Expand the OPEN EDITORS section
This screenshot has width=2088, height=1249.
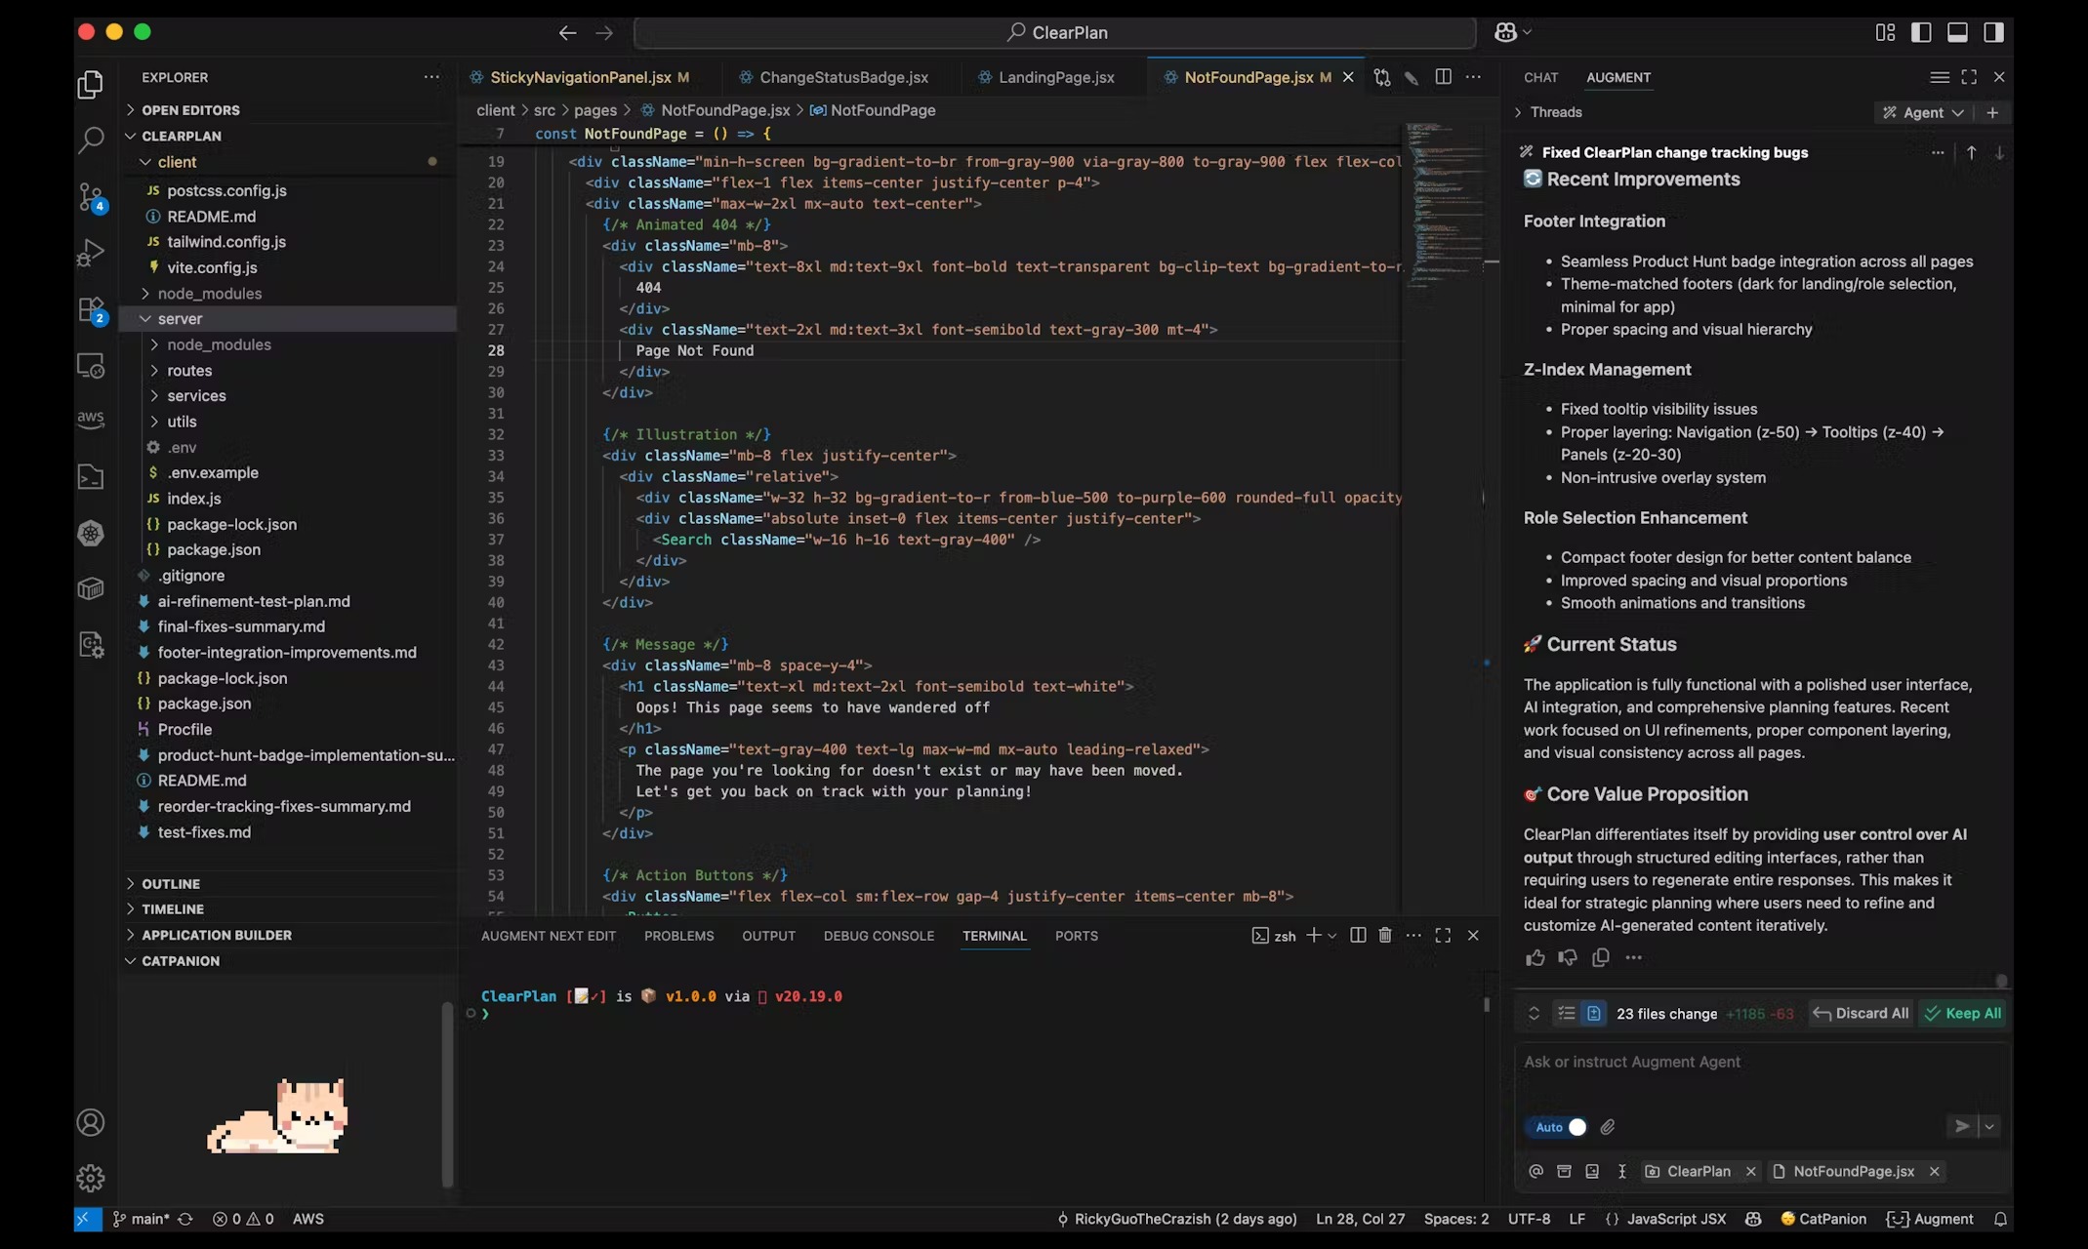(190, 110)
